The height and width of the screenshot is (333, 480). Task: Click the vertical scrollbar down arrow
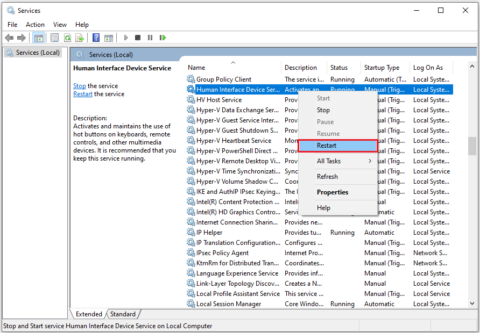pyautogui.click(x=472, y=303)
